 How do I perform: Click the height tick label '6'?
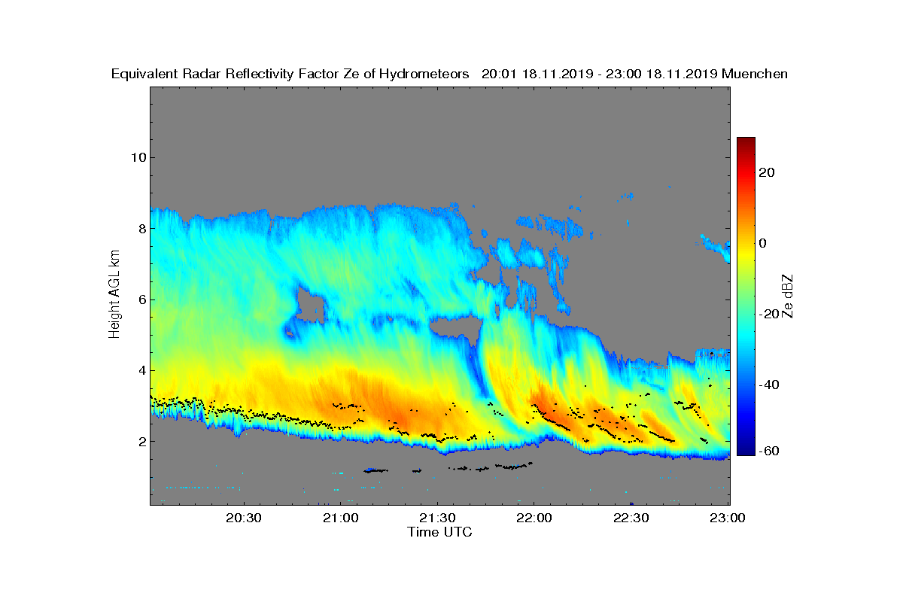(141, 299)
